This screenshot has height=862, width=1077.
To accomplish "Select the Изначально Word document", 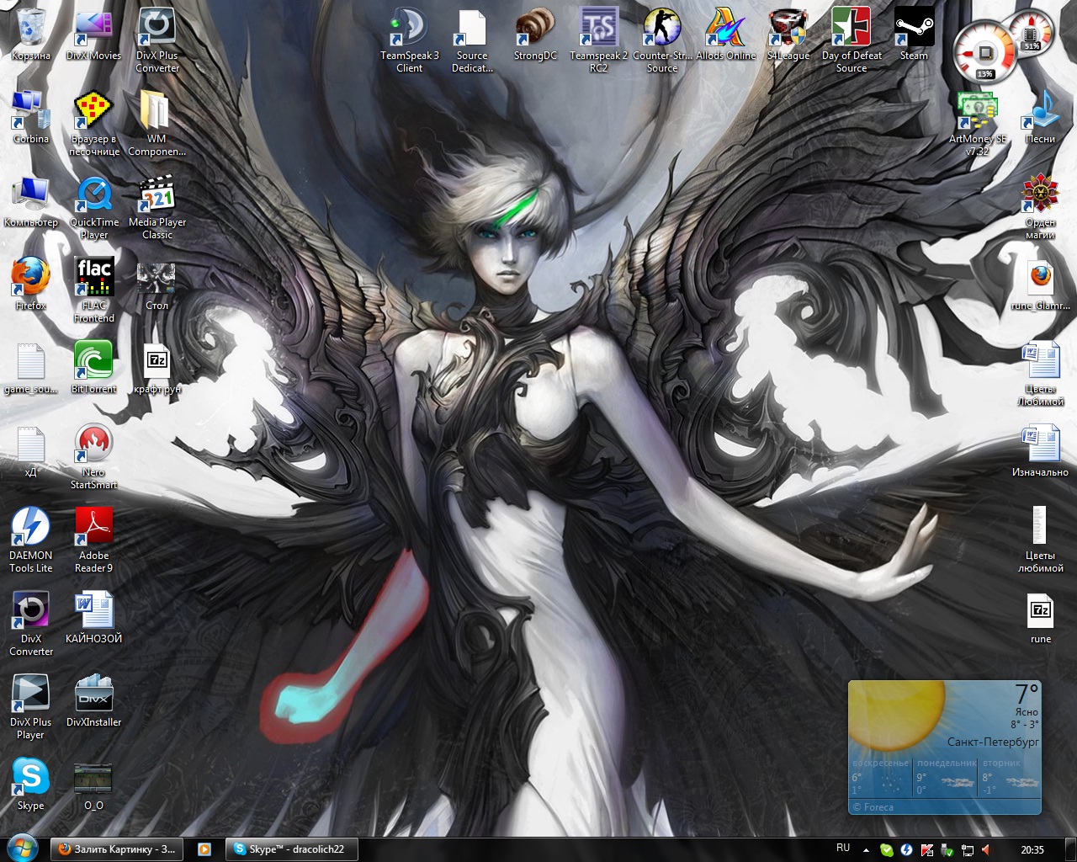I will pos(1041,451).
